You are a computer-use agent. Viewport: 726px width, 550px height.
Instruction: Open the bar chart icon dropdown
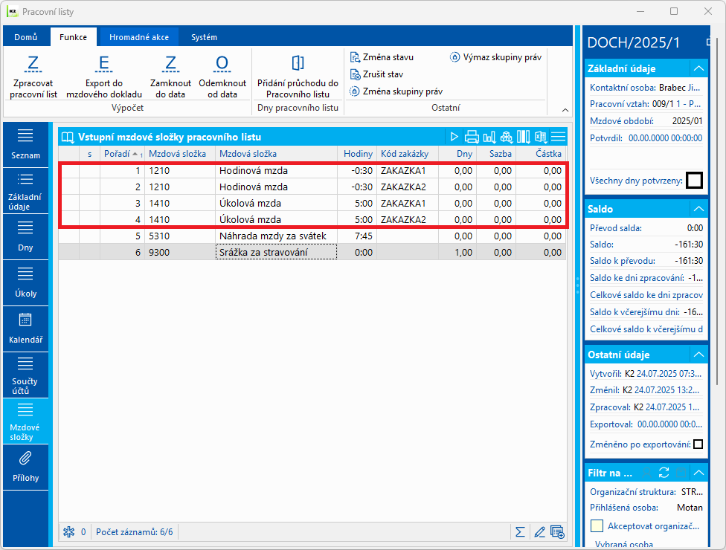click(489, 137)
